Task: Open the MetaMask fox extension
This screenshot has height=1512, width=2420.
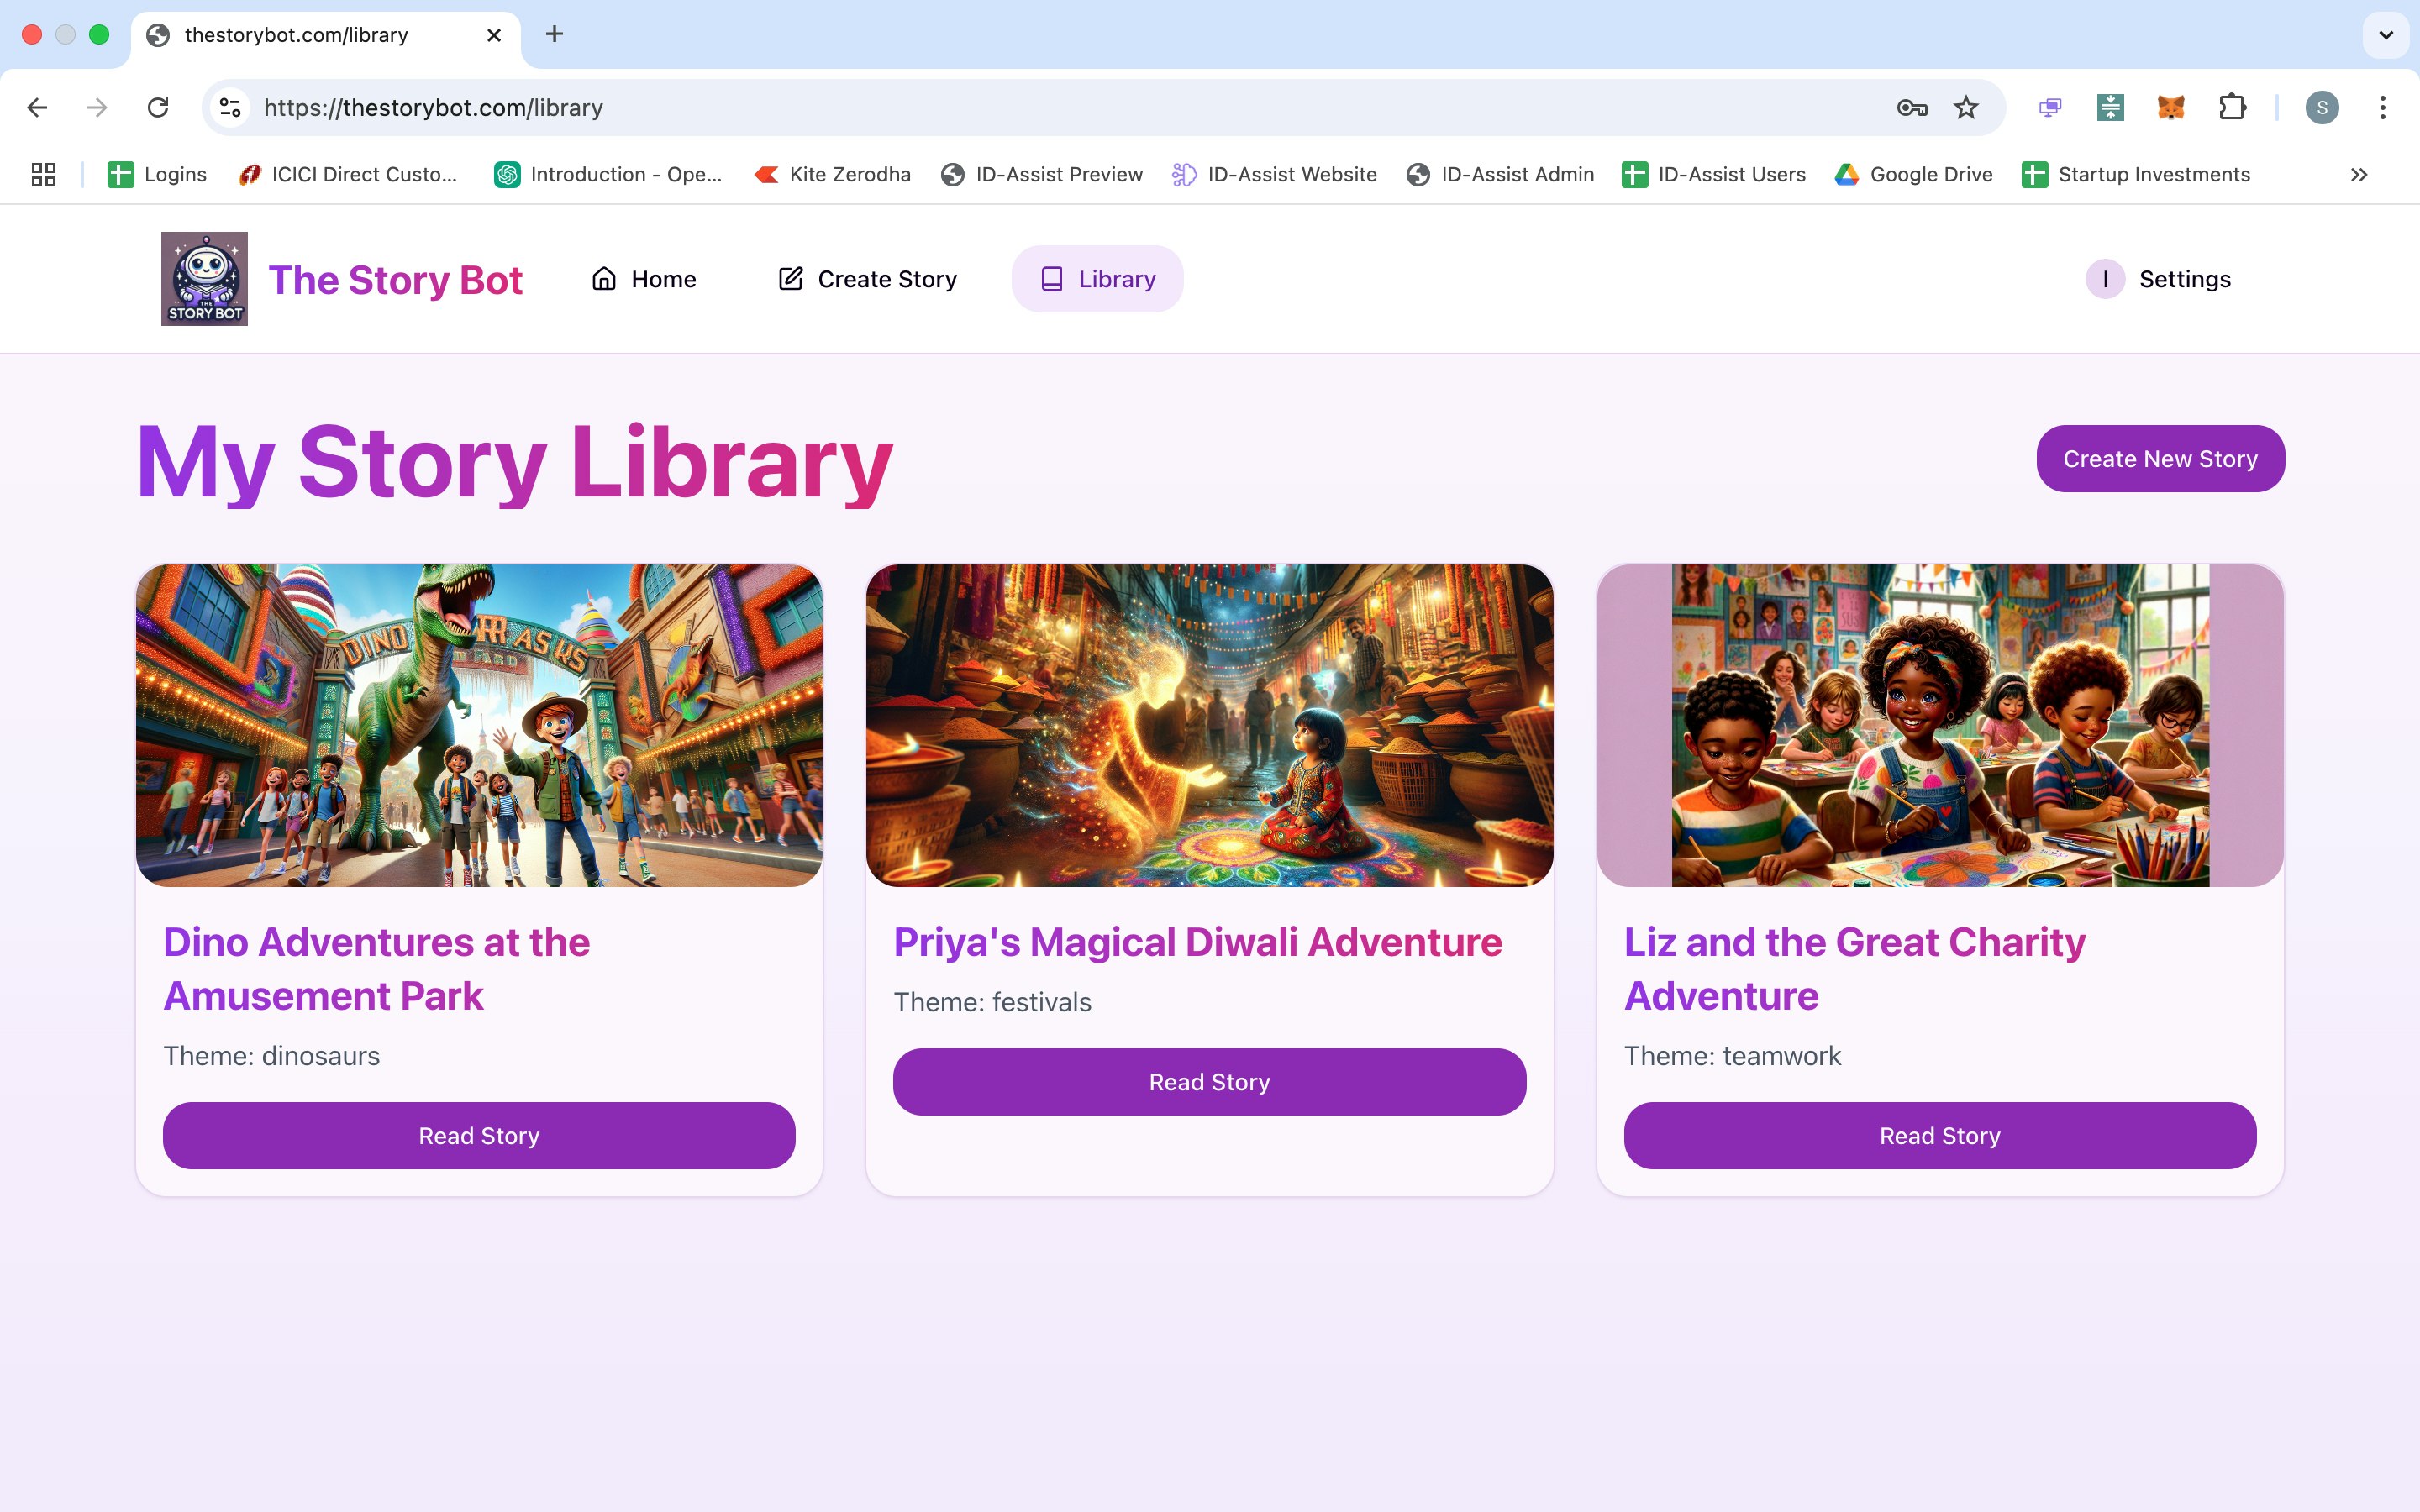Action: 2170,107
